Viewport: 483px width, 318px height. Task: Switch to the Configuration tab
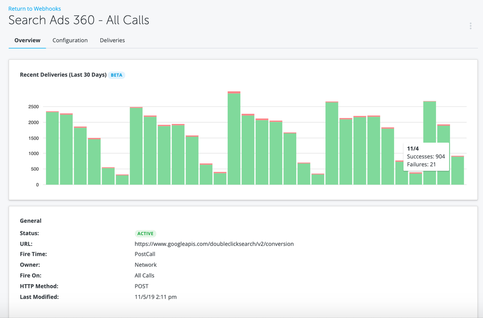pyautogui.click(x=70, y=41)
